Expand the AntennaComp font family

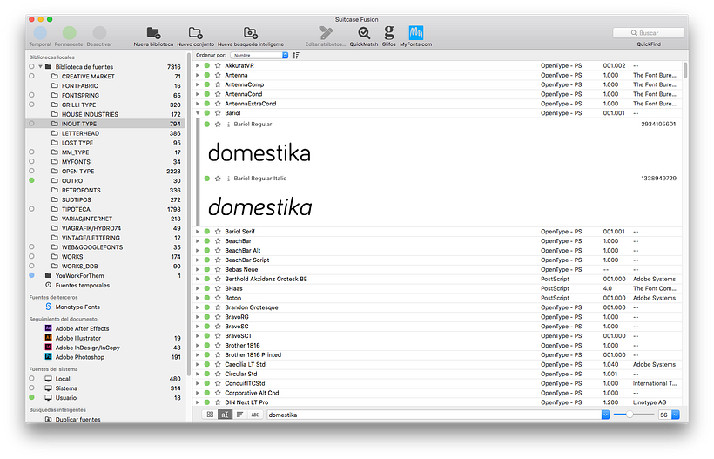click(x=198, y=84)
